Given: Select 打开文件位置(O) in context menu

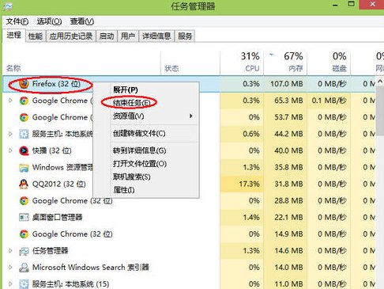Looking at the screenshot, I should [x=140, y=164].
